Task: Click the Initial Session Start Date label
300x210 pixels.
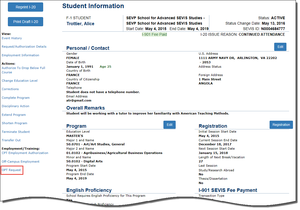Action: (217, 132)
